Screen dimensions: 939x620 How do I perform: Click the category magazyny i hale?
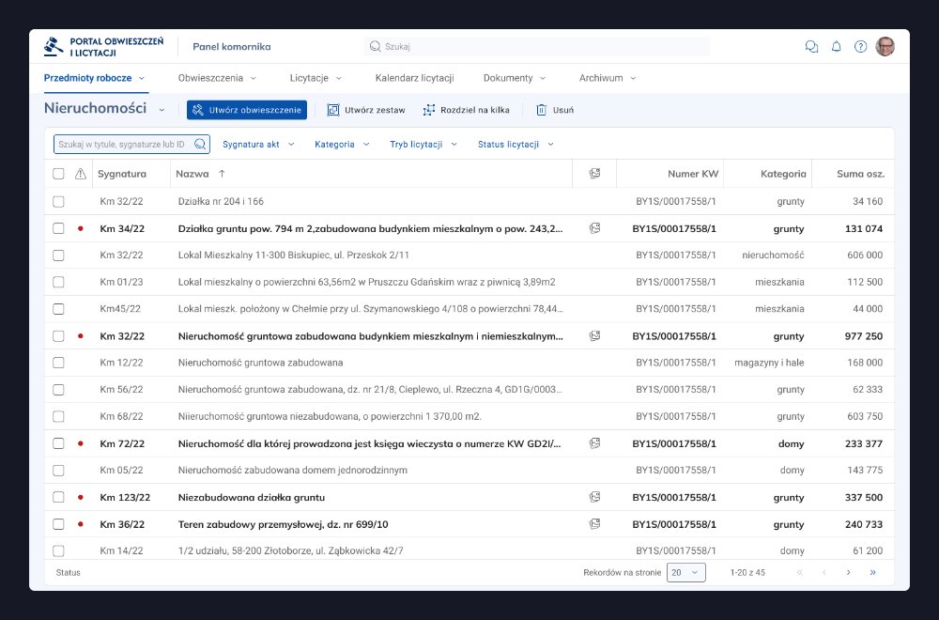770,363
